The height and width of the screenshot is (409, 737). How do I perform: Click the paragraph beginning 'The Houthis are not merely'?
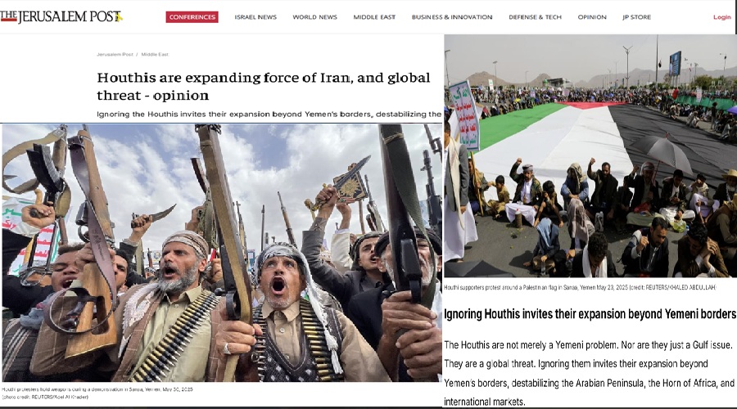[x=590, y=373]
